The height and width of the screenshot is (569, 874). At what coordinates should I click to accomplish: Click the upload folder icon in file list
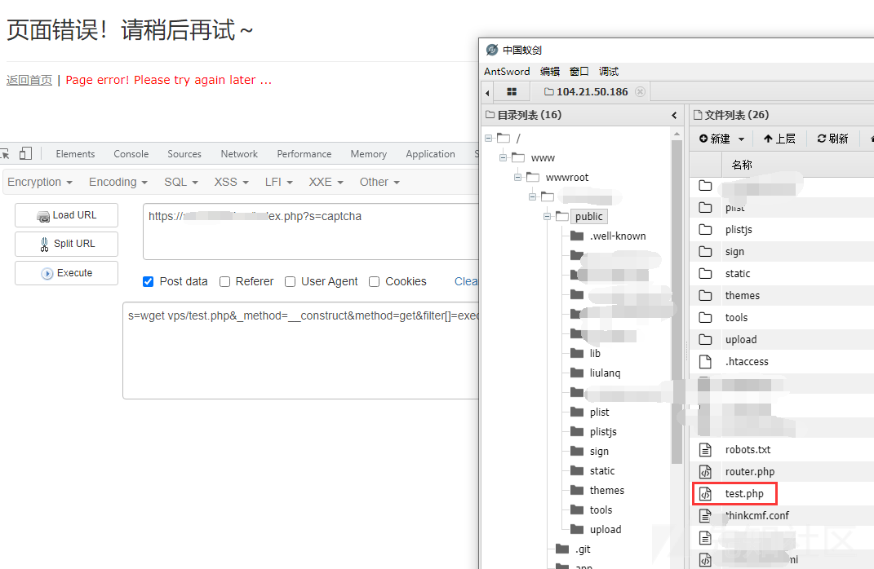[x=705, y=340]
